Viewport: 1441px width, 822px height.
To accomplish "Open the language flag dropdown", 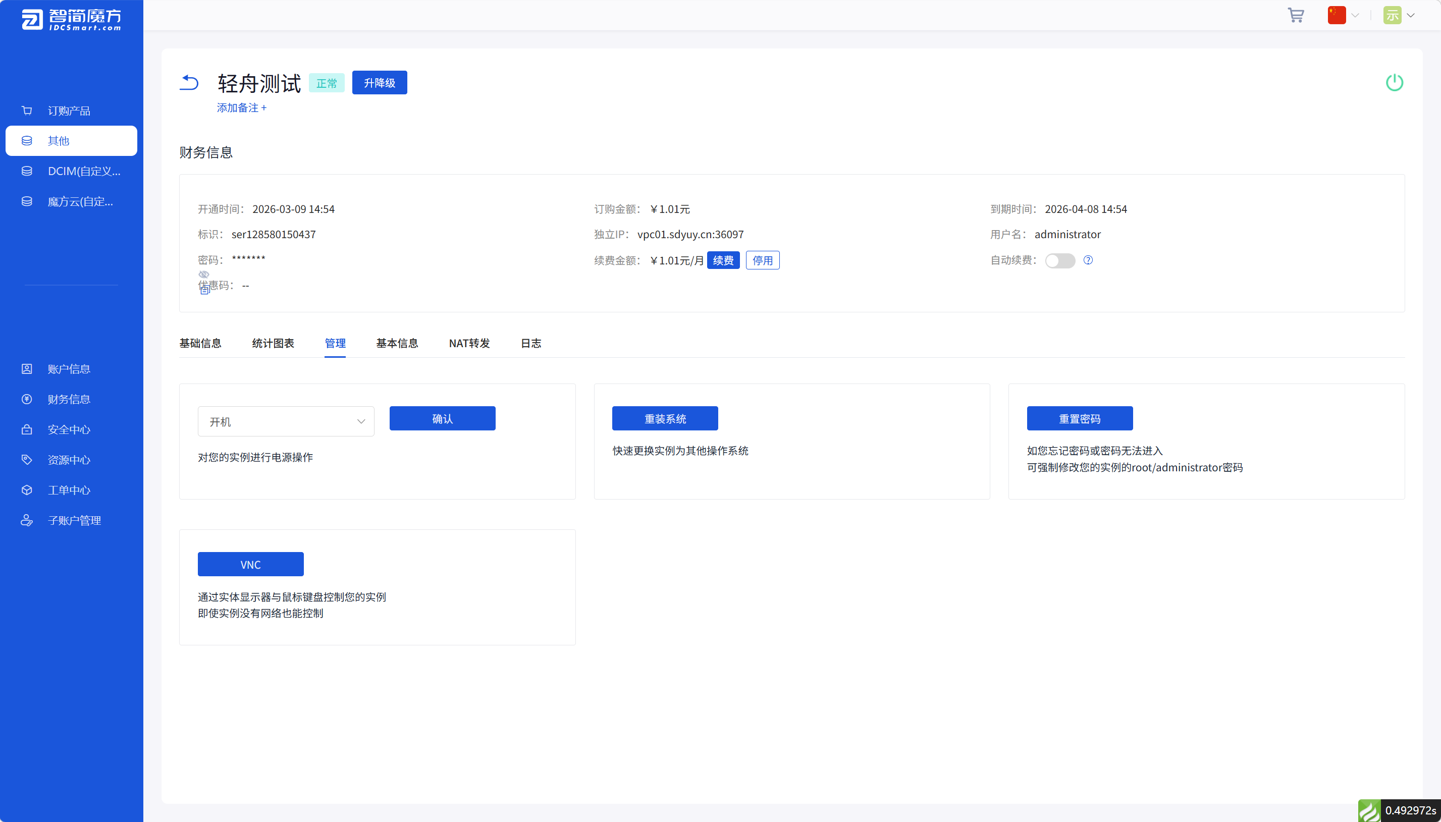I will tap(1343, 15).
